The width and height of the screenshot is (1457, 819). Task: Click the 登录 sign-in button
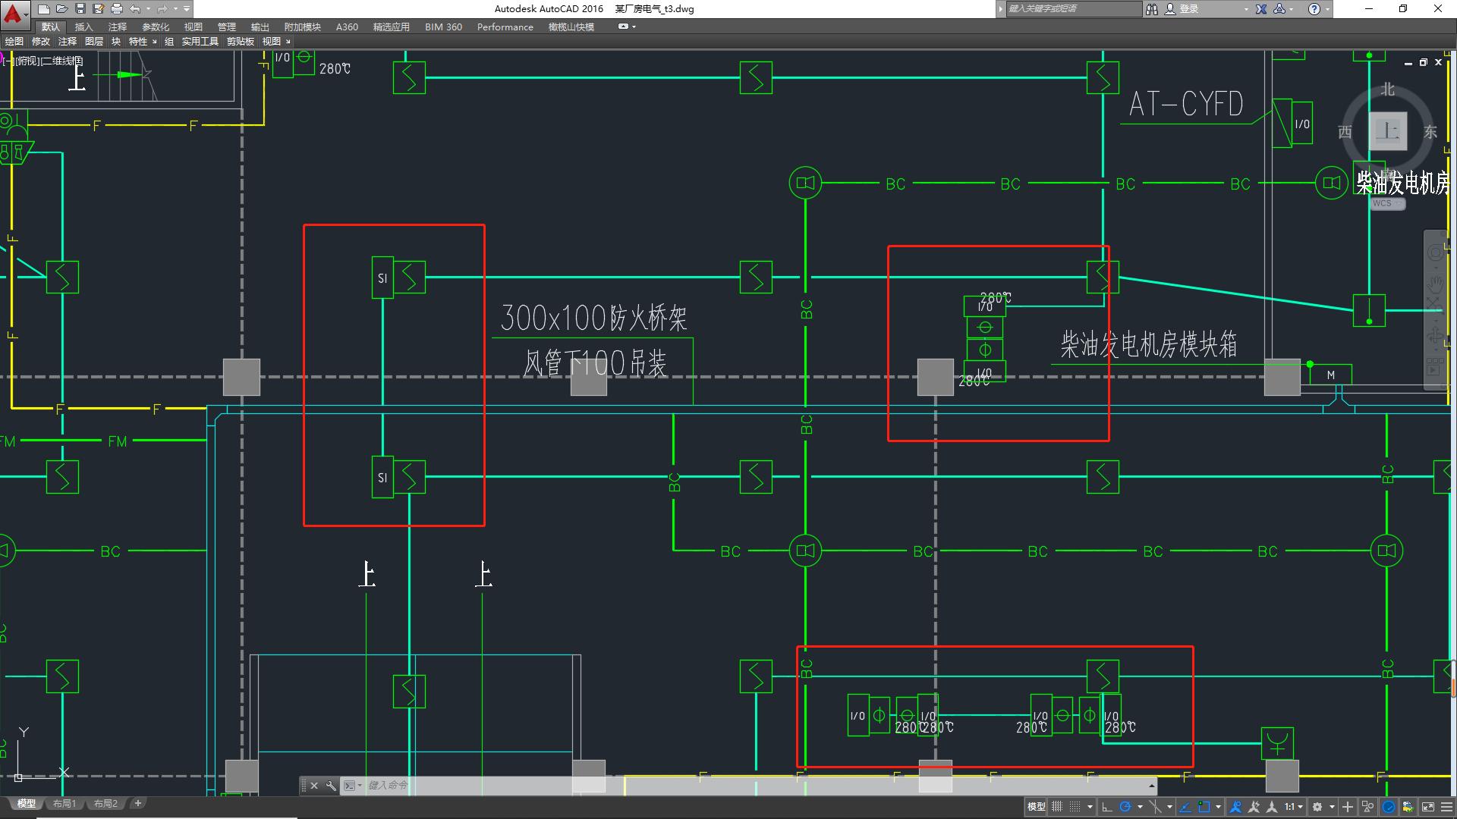[x=1188, y=9]
